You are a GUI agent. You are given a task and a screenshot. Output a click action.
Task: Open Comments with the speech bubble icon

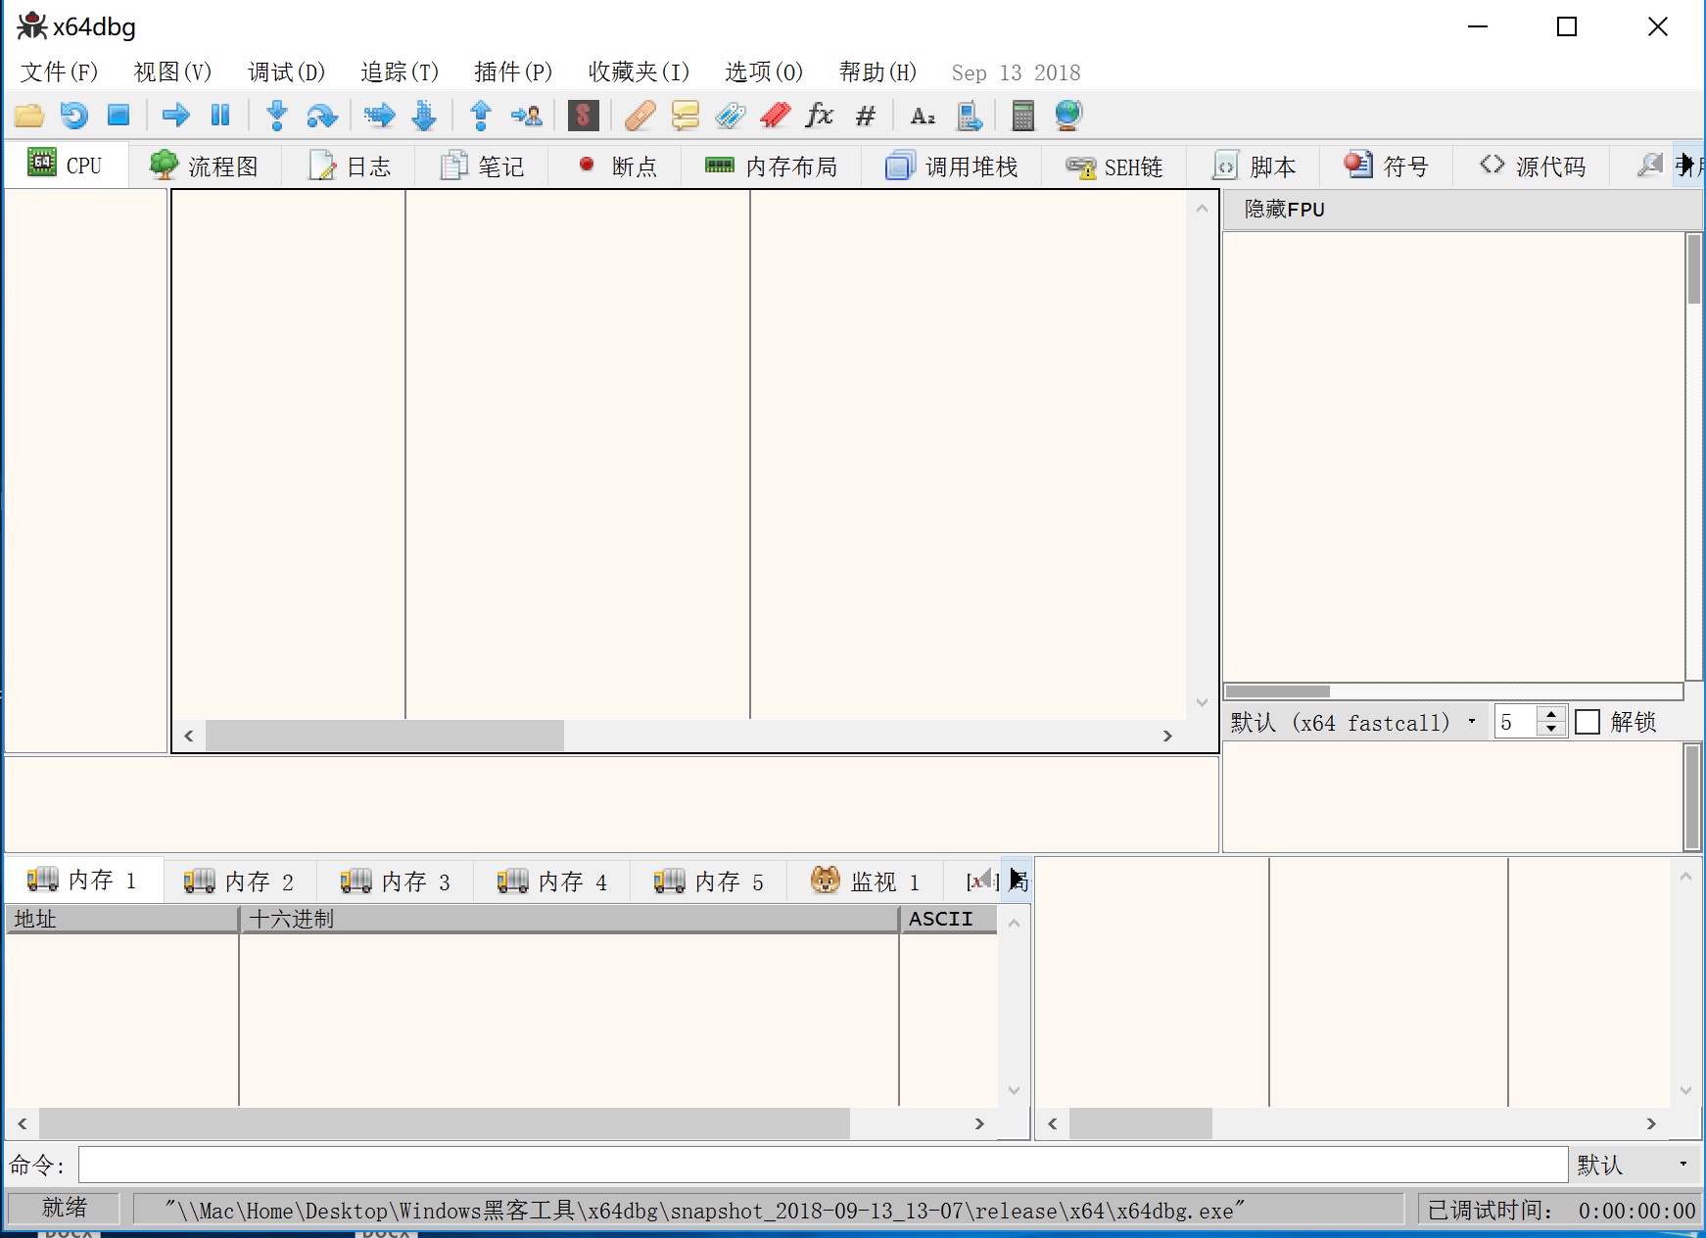(686, 116)
